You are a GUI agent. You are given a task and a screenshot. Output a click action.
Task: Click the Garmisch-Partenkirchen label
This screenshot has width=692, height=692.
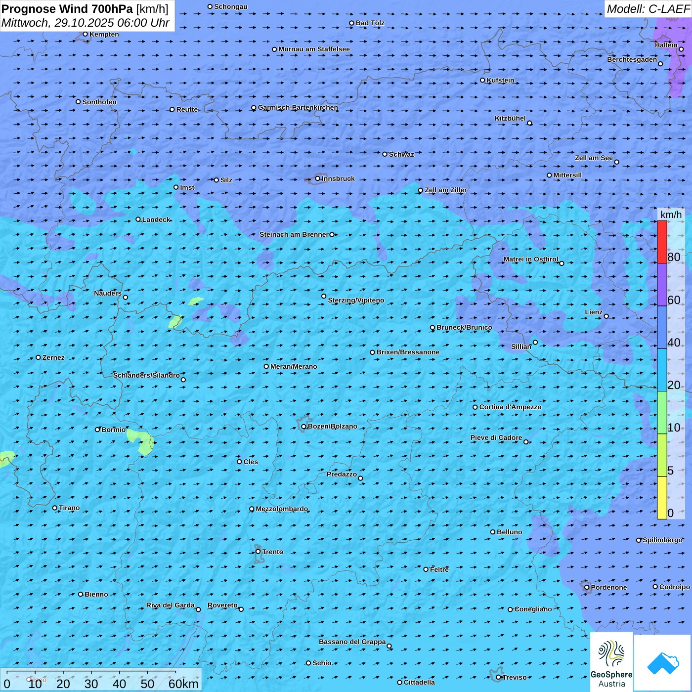298,107
